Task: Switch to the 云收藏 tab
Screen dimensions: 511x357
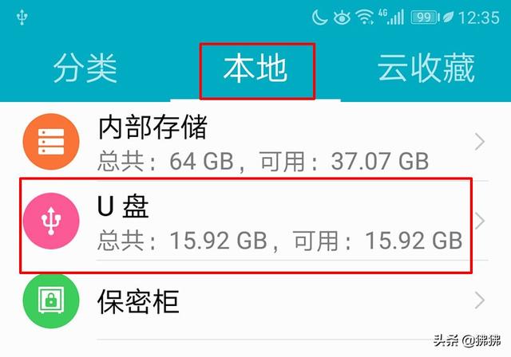Action: pyautogui.click(x=426, y=69)
